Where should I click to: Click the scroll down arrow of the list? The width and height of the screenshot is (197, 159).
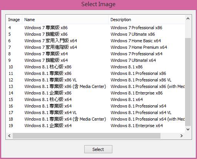point(188,129)
